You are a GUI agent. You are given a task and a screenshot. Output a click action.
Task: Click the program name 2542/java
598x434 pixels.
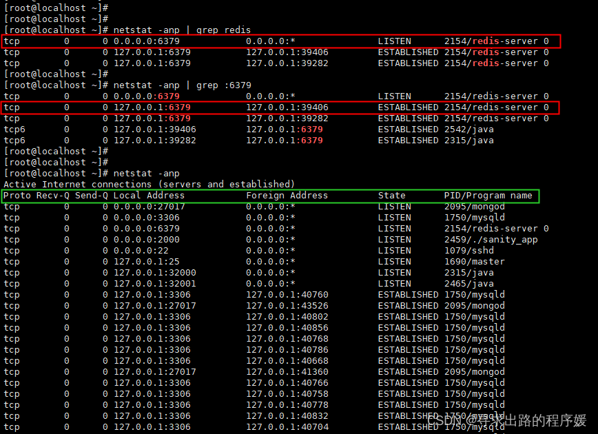468,130
